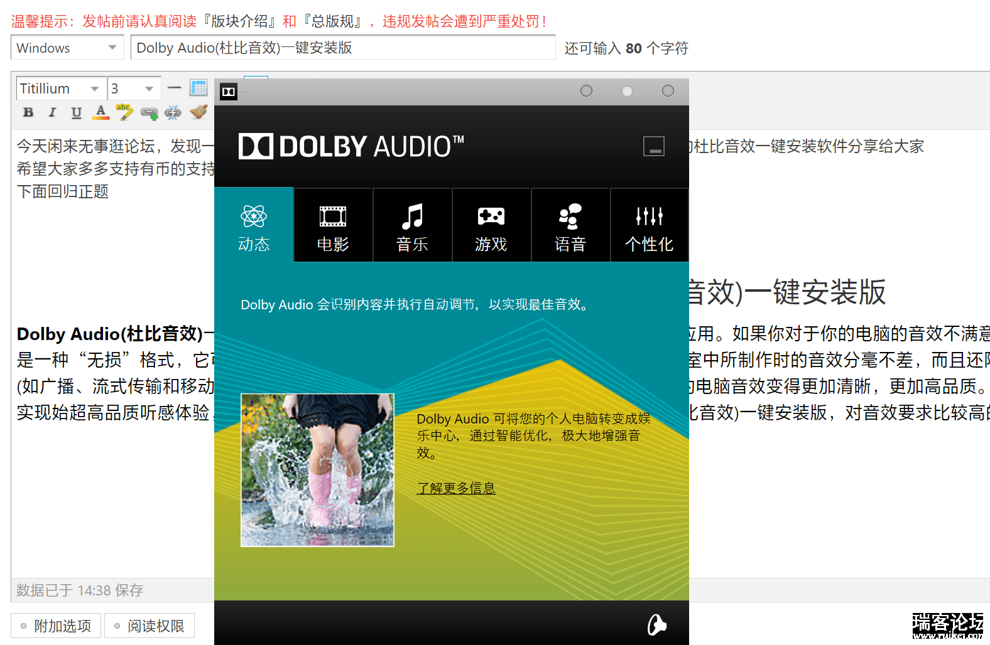Apply italic formatting in the post editor

tap(52, 112)
